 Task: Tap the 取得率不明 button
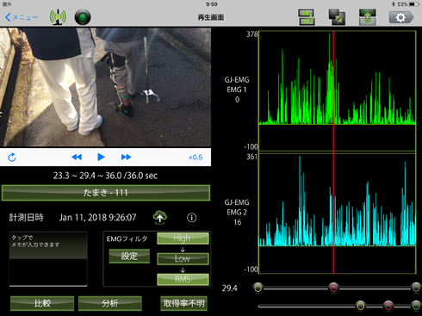click(x=183, y=303)
